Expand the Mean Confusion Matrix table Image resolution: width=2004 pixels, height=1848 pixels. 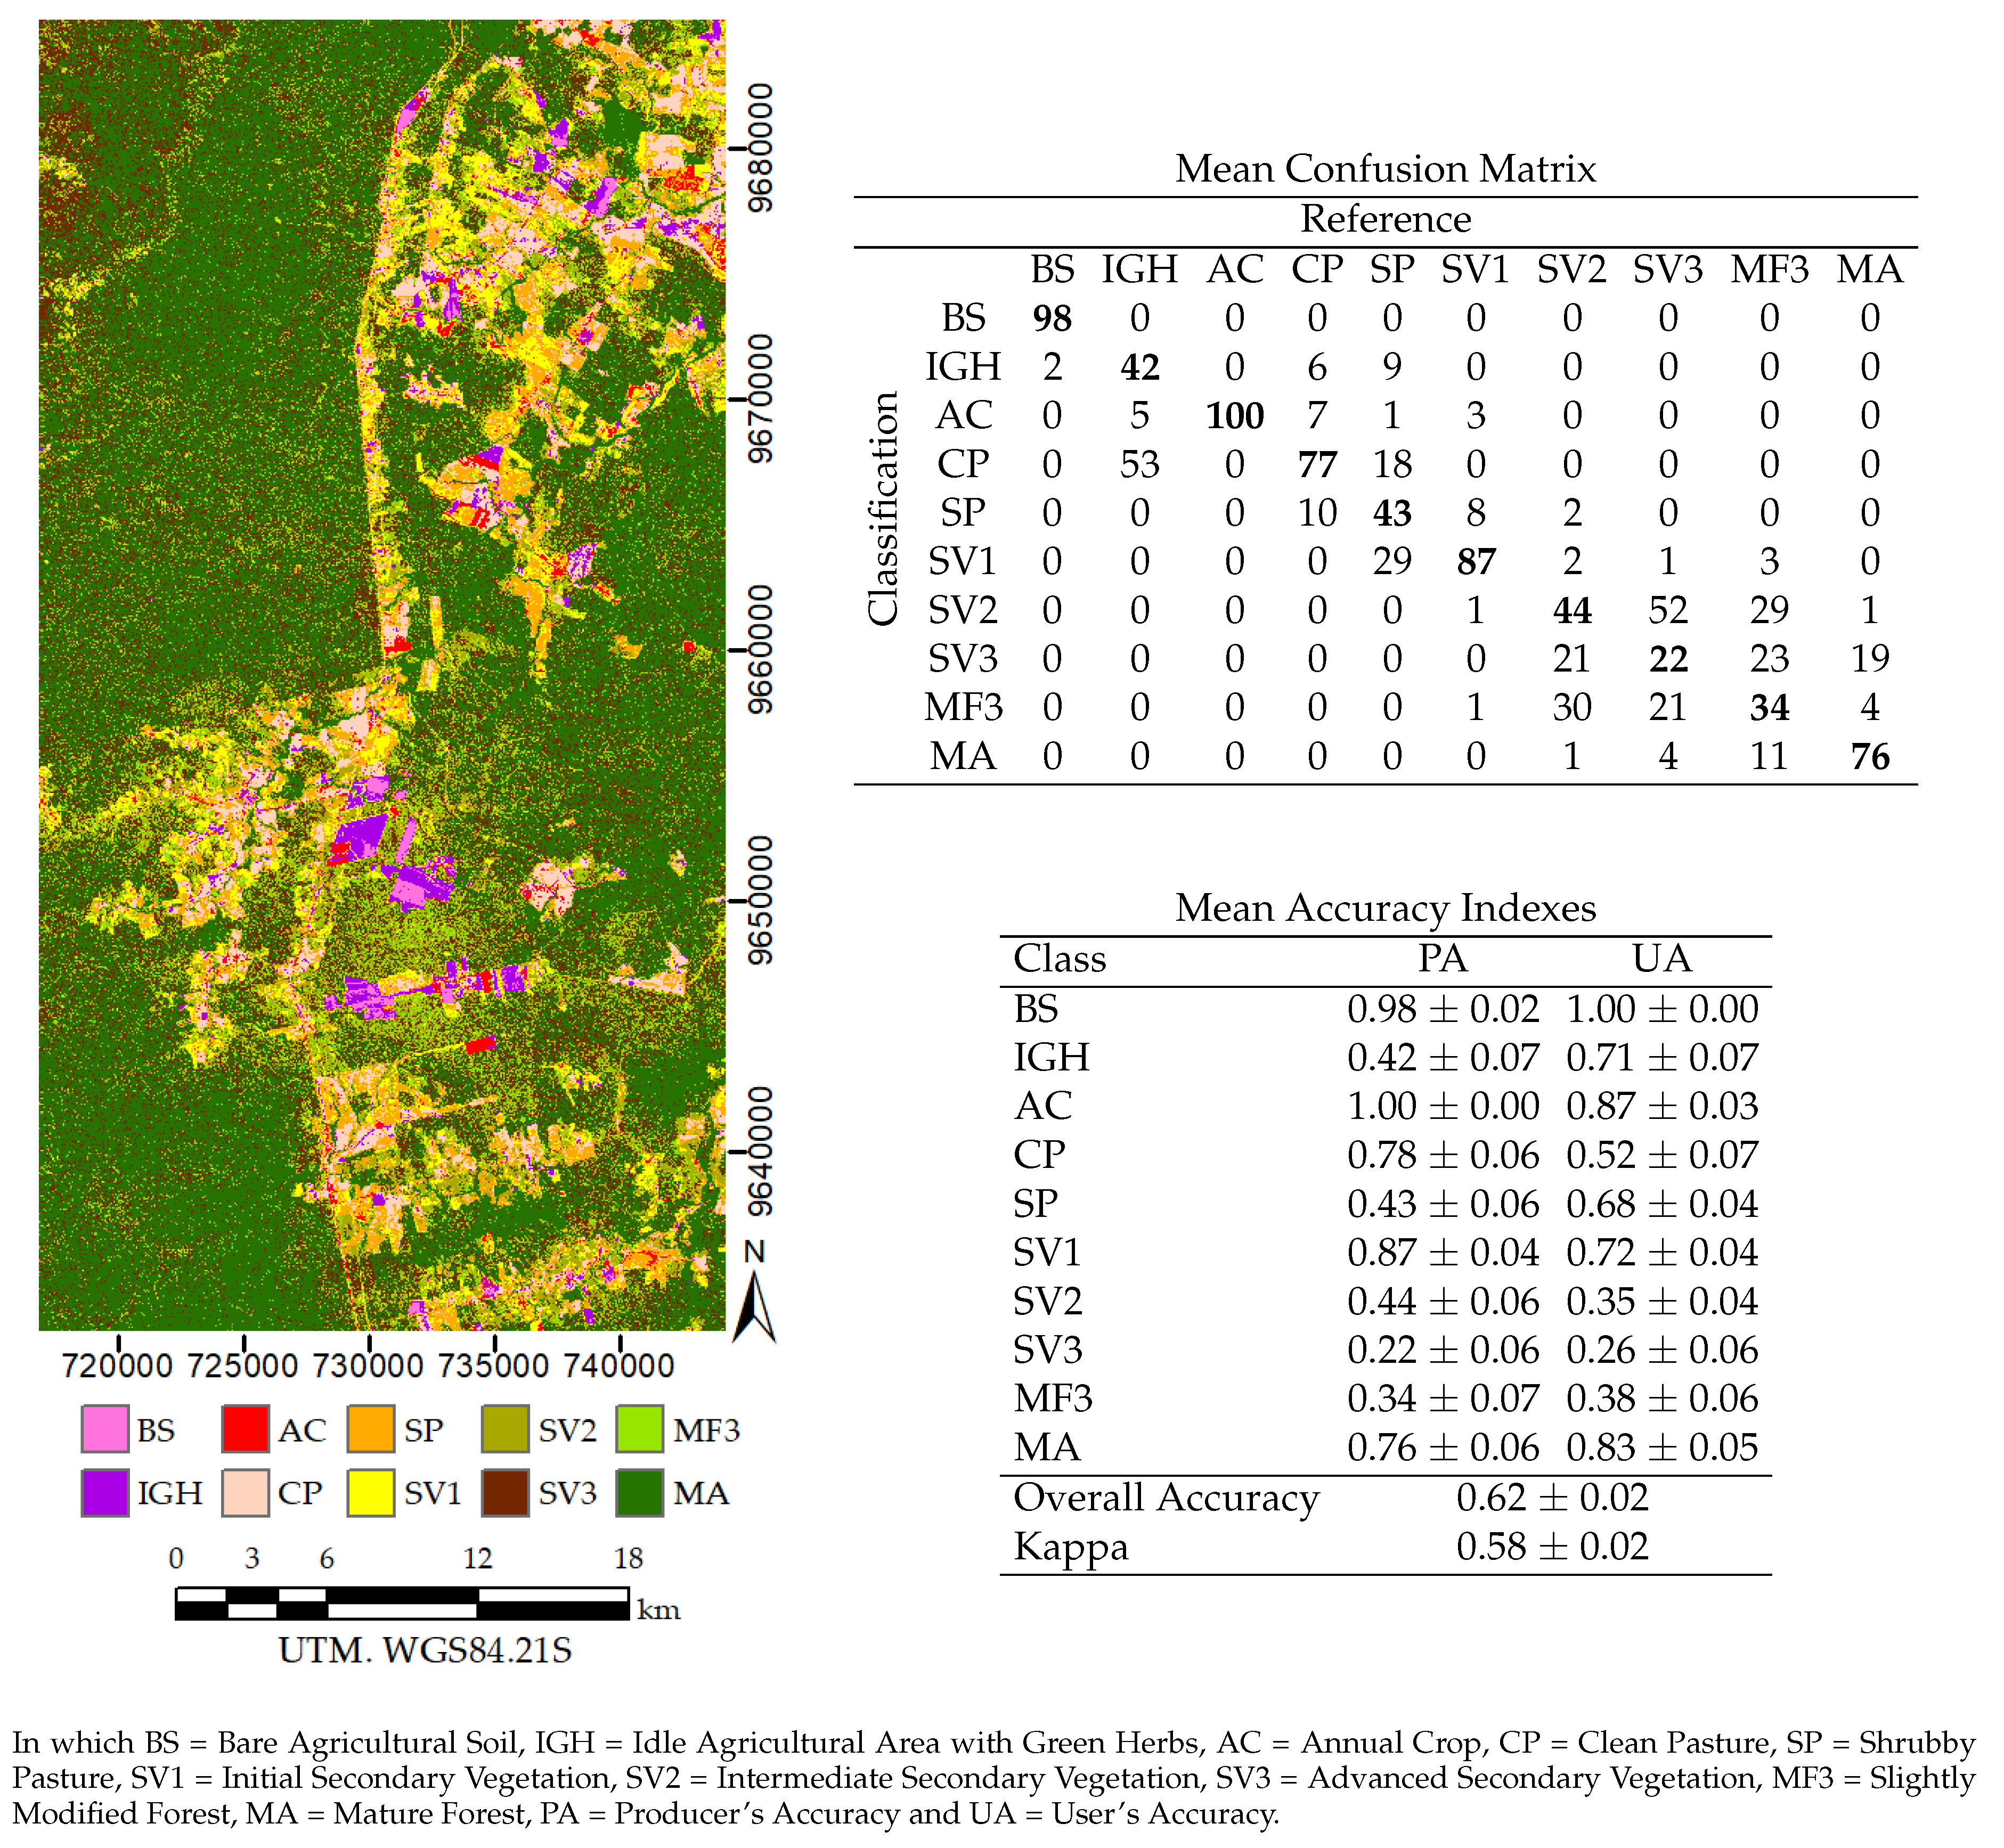(1387, 169)
